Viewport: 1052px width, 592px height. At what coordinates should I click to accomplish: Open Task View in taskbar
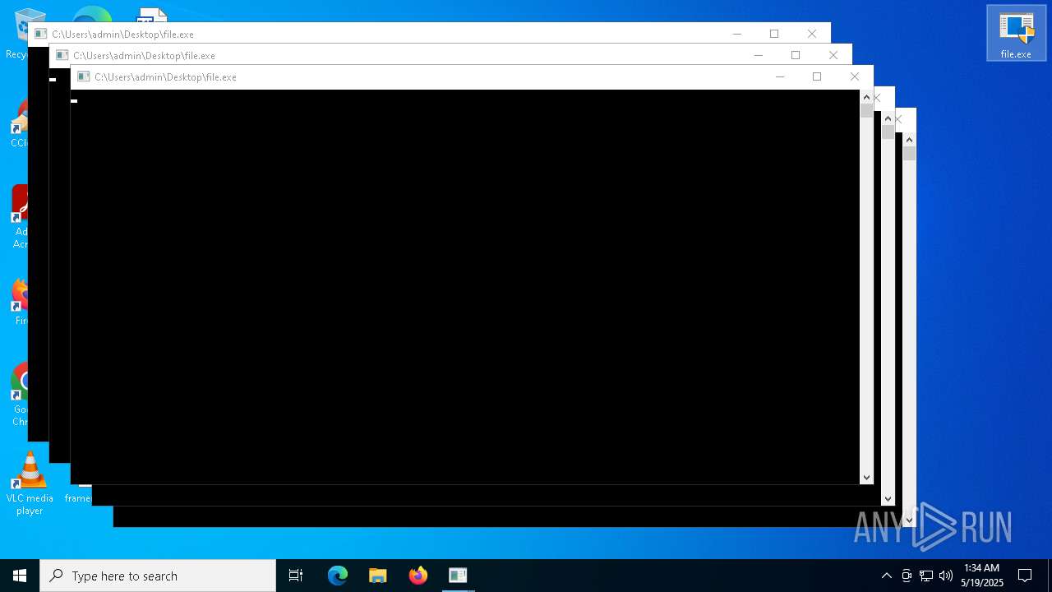click(296, 576)
